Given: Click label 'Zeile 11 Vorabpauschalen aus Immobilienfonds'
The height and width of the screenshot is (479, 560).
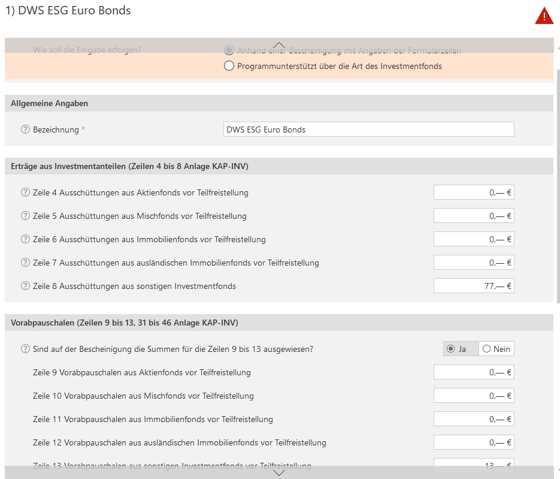Looking at the screenshot, I should pos(153,419).
